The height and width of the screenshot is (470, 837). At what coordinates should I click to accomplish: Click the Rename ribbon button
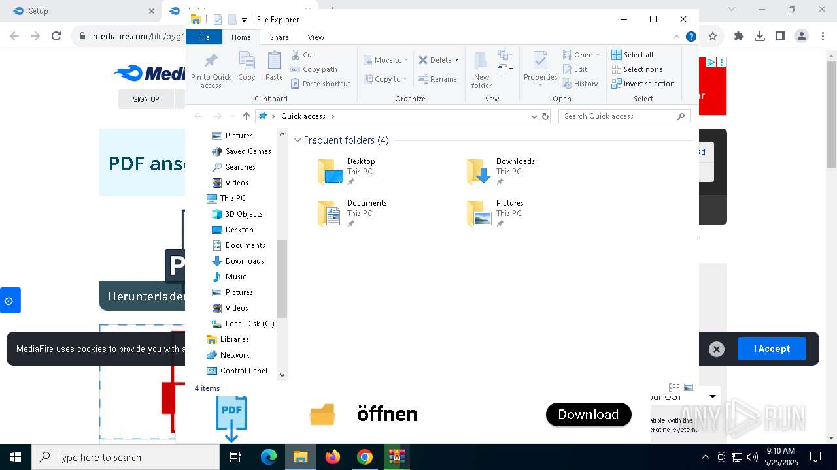point(437,79)
